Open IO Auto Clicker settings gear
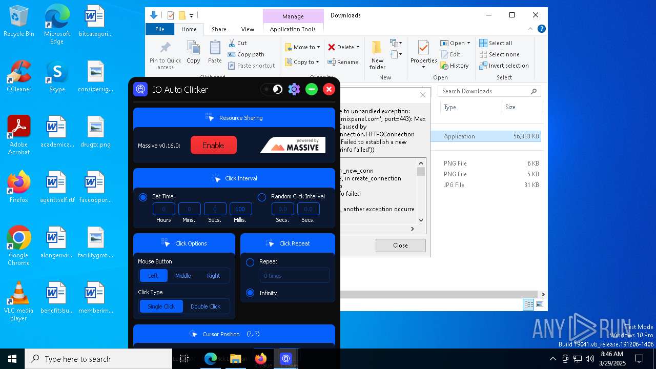This screenshot has height=369, width=656. coord(294,89)
